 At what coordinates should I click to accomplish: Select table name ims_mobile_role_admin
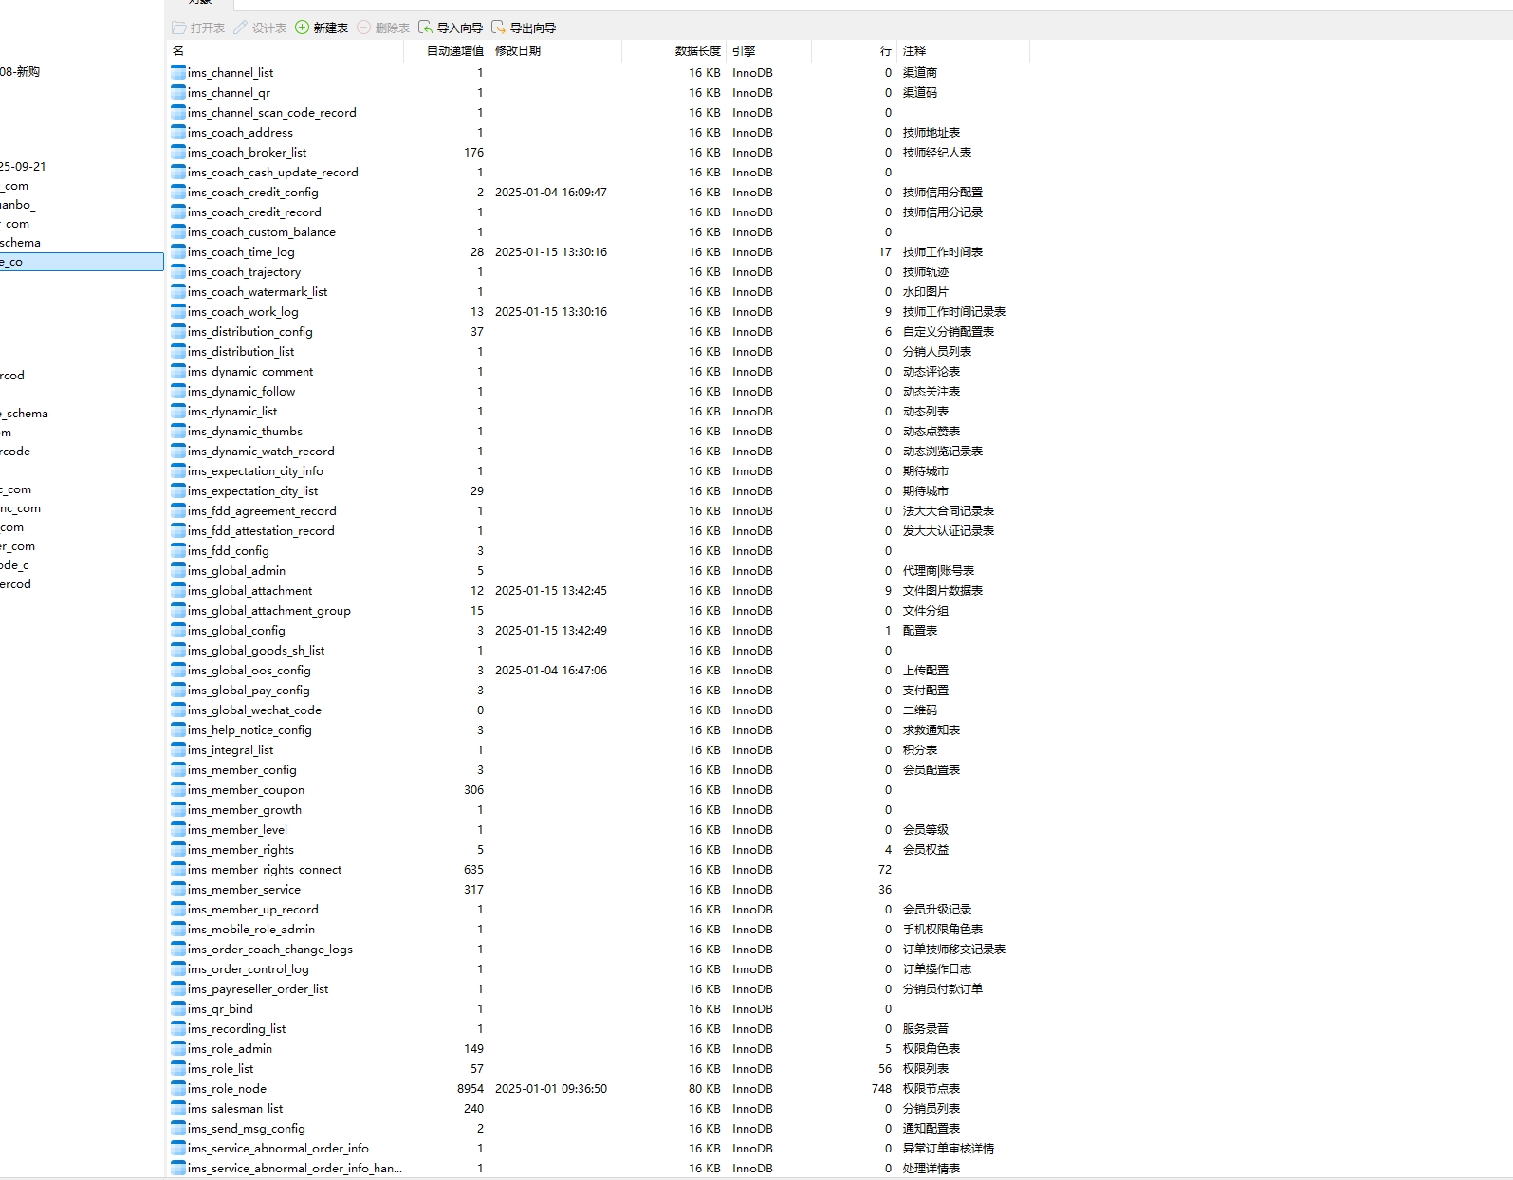tap(251, 929)
